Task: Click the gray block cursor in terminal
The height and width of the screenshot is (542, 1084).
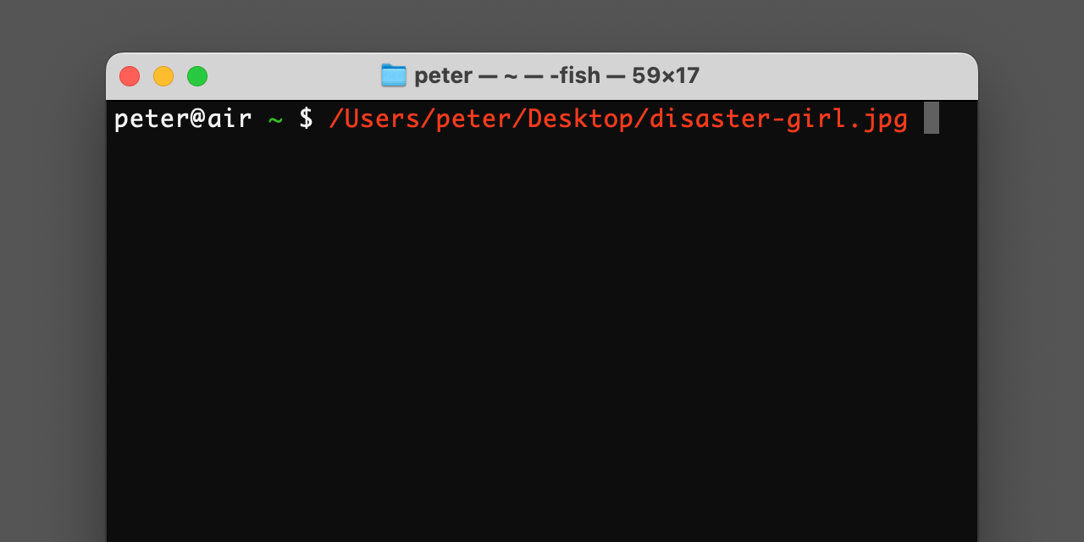Action: click(x=931, y=119)
